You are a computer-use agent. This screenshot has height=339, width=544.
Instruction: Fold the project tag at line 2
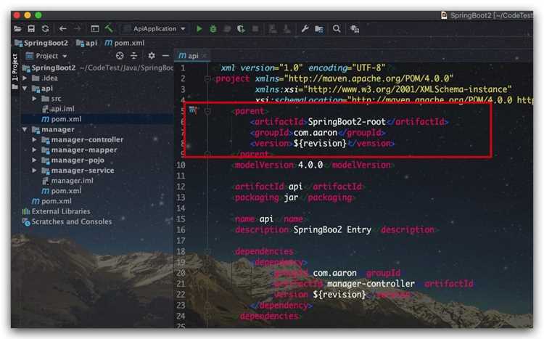click(207, 79)
